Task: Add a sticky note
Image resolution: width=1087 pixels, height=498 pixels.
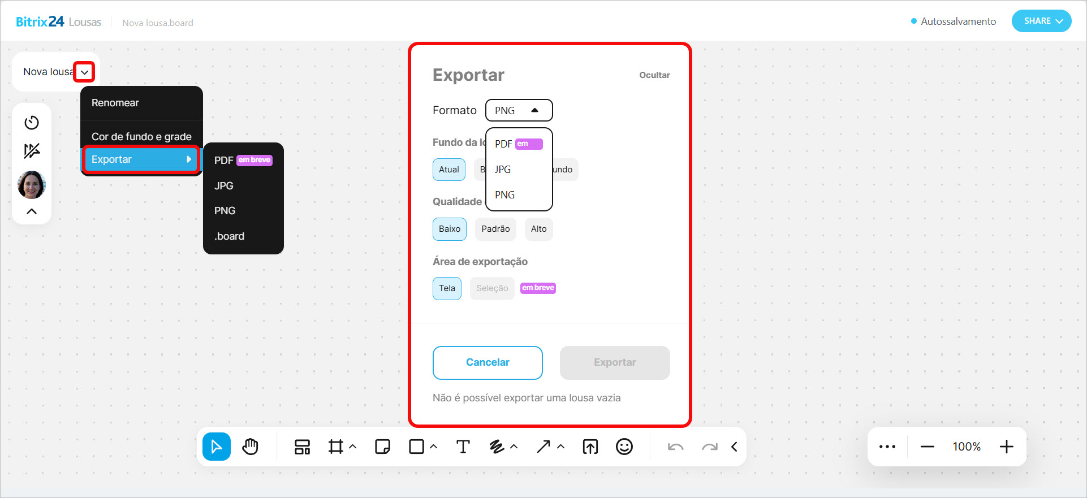Action: [382, 447]
